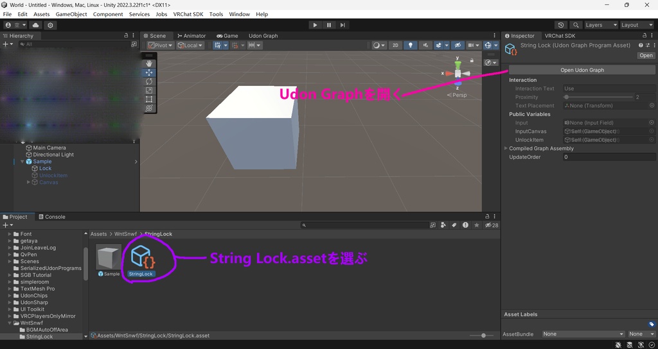Open the AssetBundle None dropdown
Viewport: 658px width, 349px height.
tap(583, 334)
